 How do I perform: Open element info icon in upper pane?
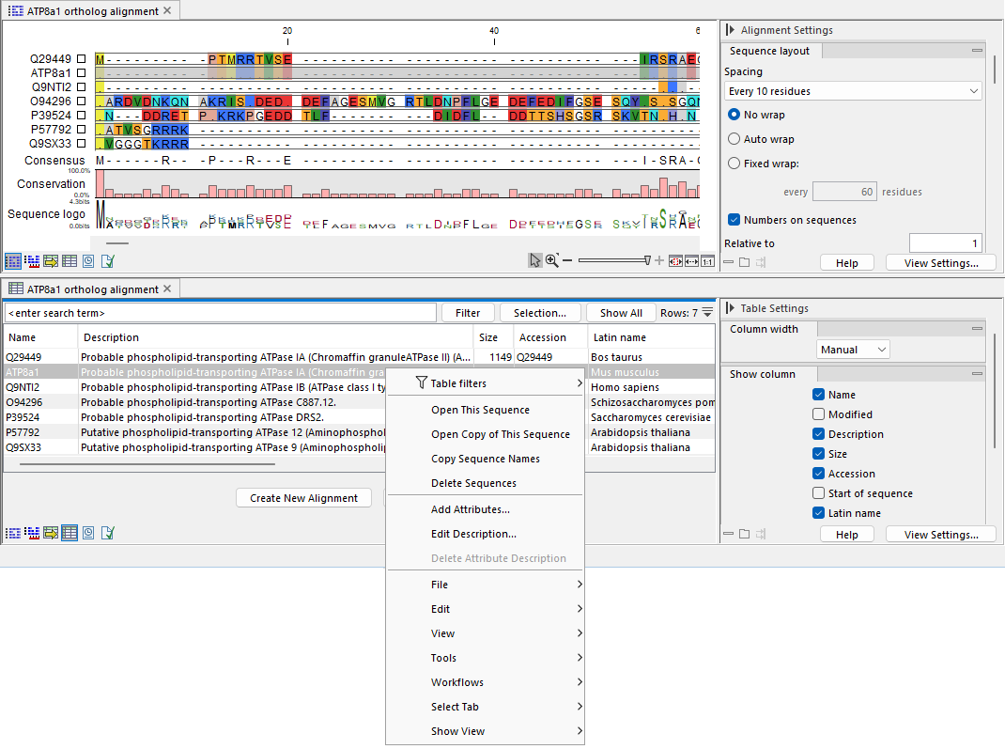[108, 261]
